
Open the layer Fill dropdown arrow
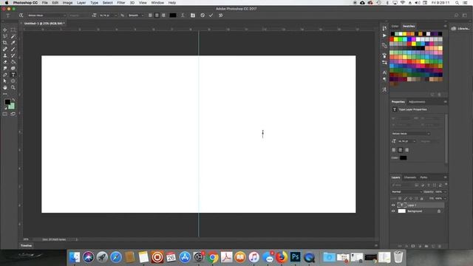point(445,199)
